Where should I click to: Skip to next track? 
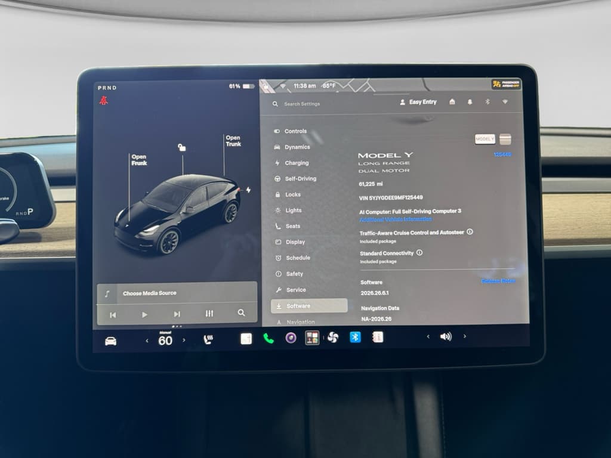tap(177, 314)
